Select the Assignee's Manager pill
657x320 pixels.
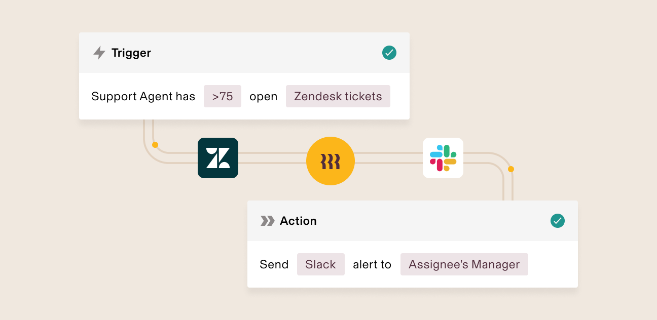coord(464,264)
